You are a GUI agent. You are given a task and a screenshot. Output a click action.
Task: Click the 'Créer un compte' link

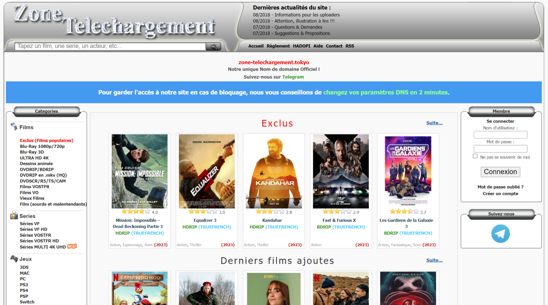(x=501, y=194)
